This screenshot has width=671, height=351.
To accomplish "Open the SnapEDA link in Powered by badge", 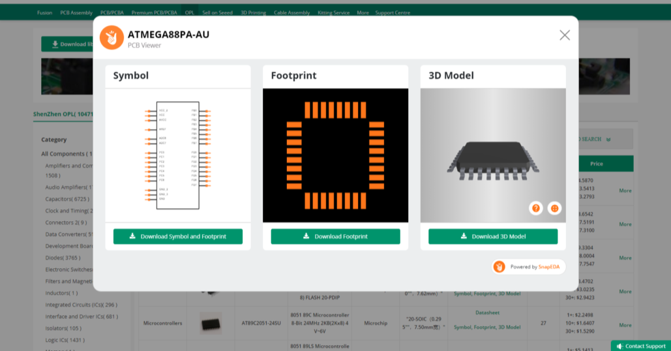I will pos(549,267).
